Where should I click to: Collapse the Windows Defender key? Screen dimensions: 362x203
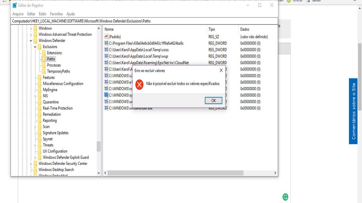coord(31,41)
